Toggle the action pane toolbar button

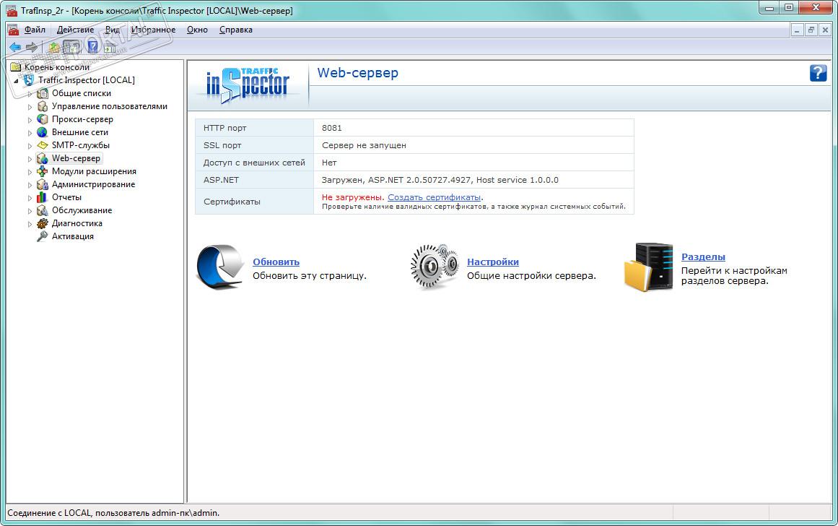coord(110,47)
